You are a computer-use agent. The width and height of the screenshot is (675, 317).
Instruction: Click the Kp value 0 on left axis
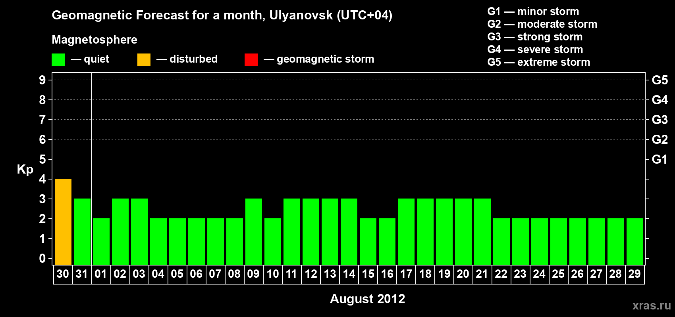42,258
